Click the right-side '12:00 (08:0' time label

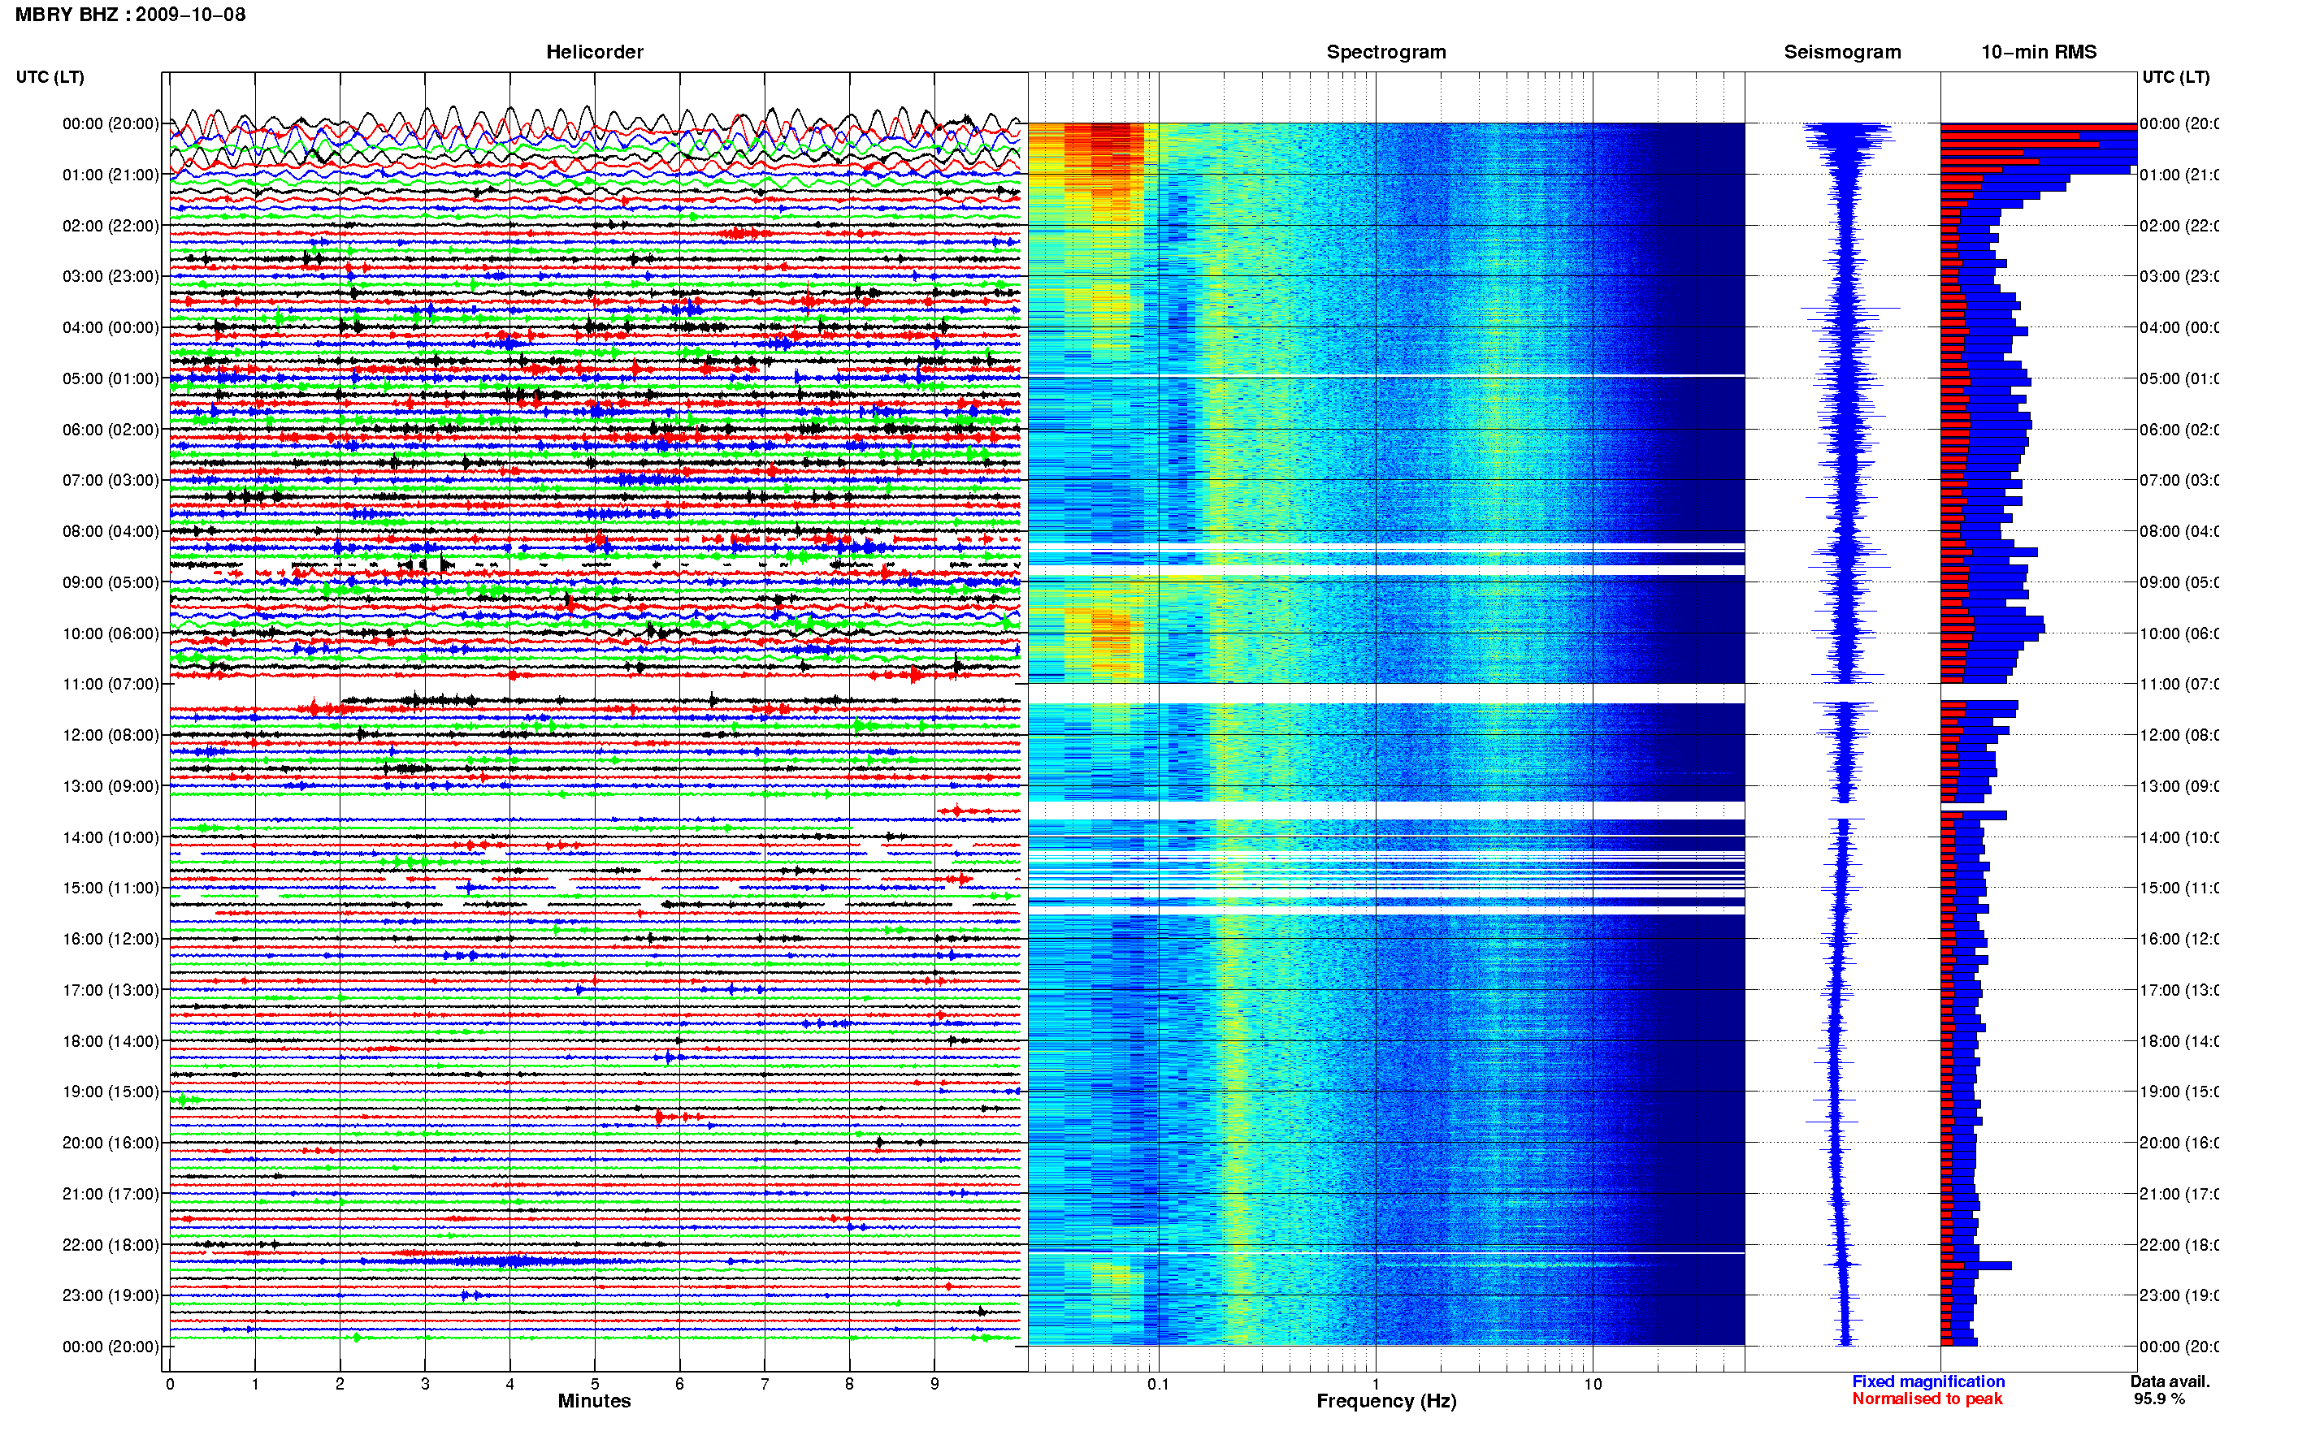click(2179, 735)
